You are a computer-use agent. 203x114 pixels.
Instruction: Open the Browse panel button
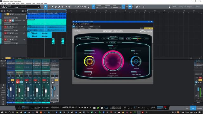point(200,108)
